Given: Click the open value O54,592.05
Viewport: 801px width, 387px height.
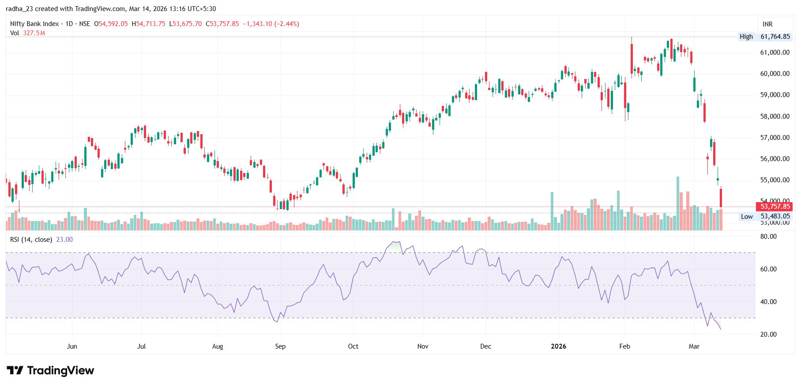Looking at the screenshot, I should pyautogui.click(x=111, y=24).
